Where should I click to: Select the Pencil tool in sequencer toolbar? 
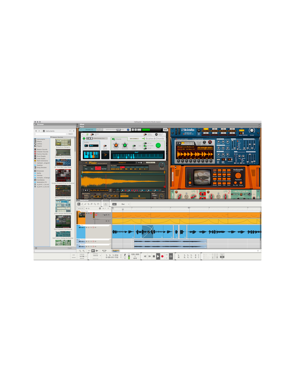[82, 204]
